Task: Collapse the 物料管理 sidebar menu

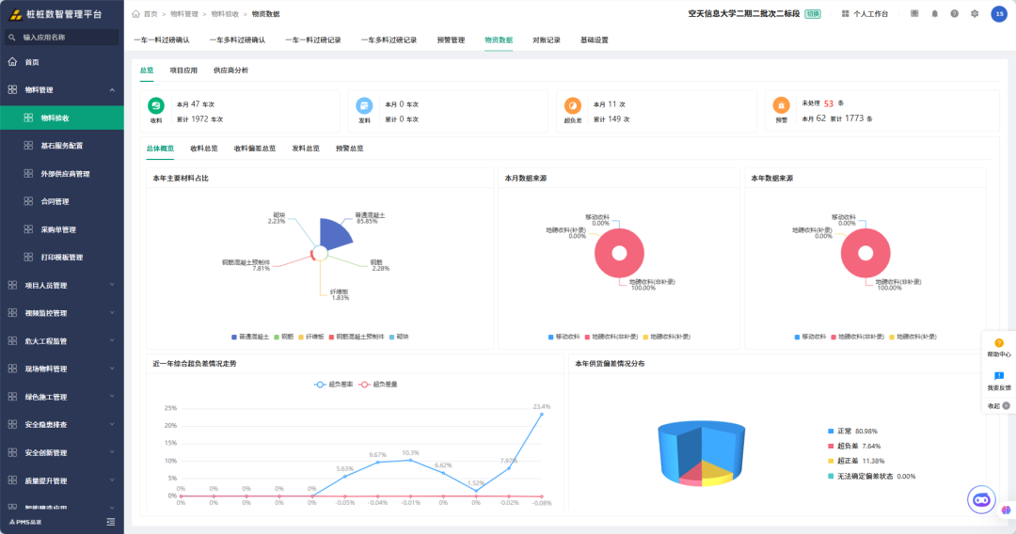Action: 112,90
